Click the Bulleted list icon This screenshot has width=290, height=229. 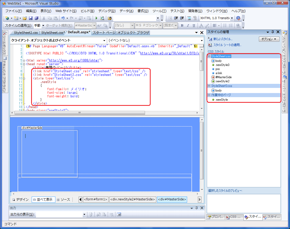point(225,25)
